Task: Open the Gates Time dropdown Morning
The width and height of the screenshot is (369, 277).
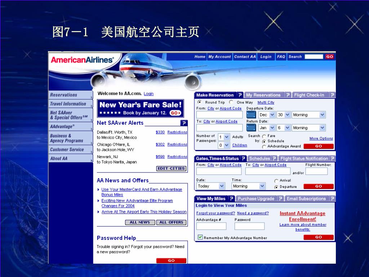Action: tap(249, 186)
